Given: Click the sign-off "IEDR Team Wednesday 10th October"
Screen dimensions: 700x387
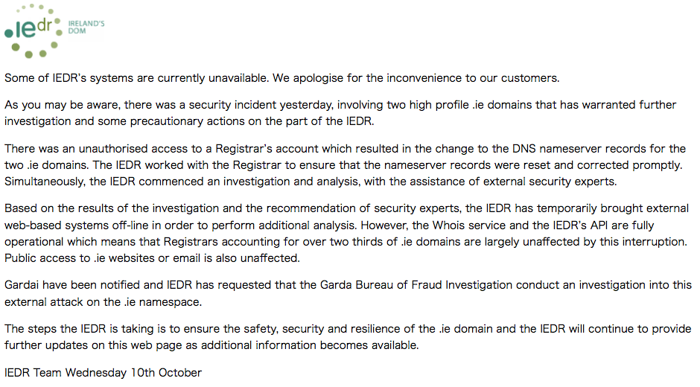Looking at the screenshot, I should coord(103,373).
